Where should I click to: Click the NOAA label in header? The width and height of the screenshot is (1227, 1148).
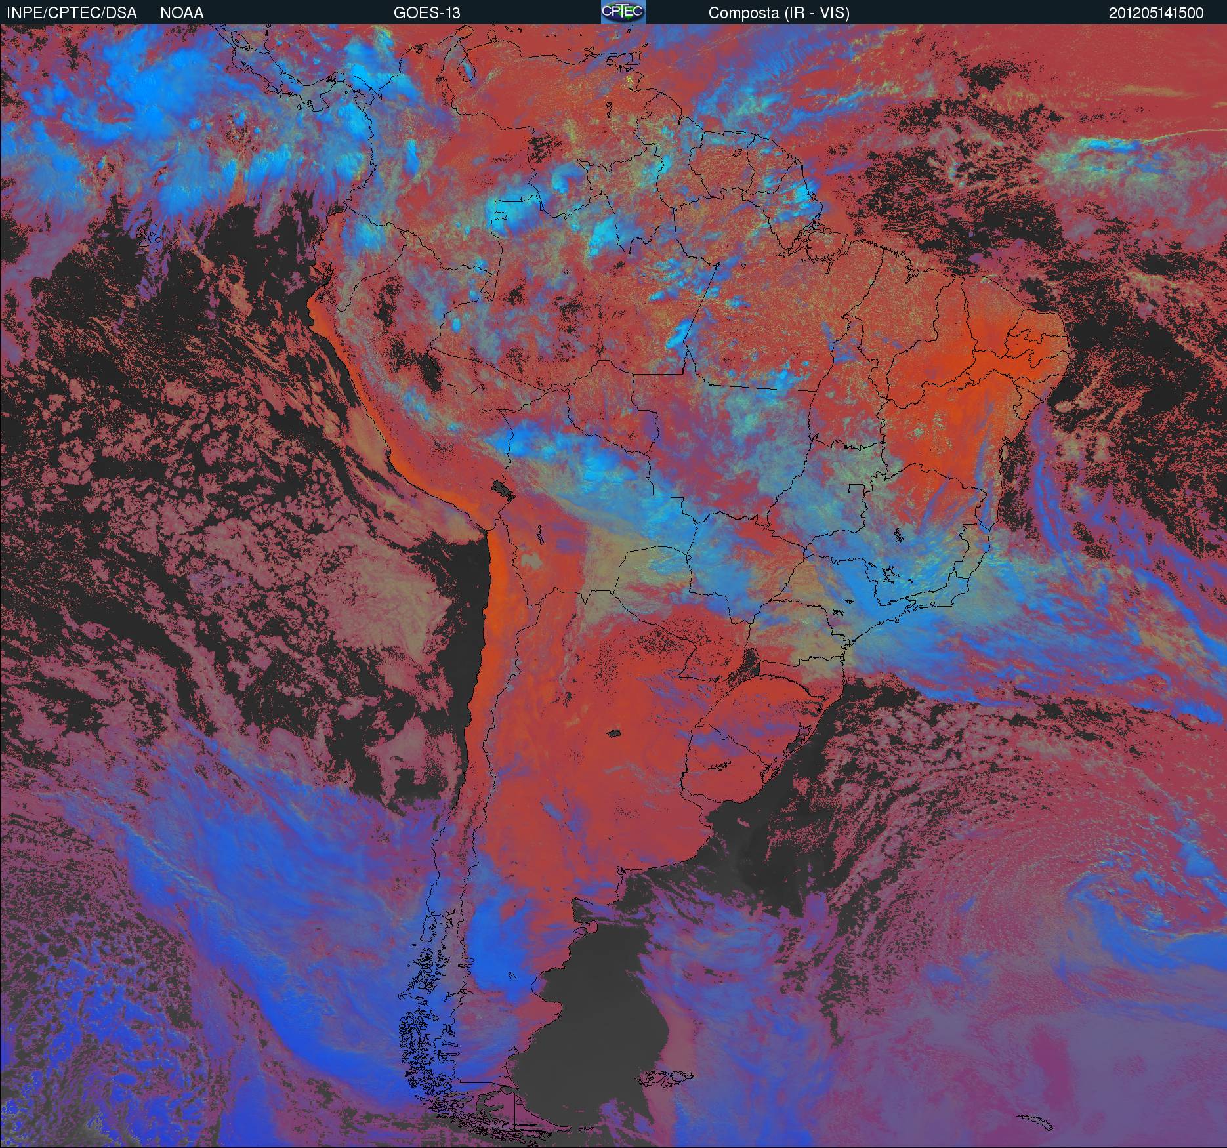tap(182, 13)
